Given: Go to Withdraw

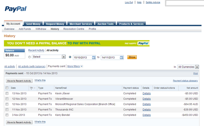Looking at the screenshot, I should coord(41,29).
